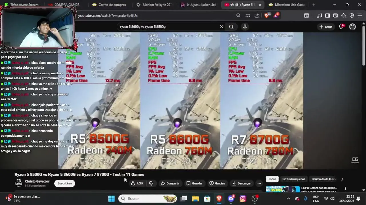
Task: Open YouTube notifications bell
Action: click(341, 27)
